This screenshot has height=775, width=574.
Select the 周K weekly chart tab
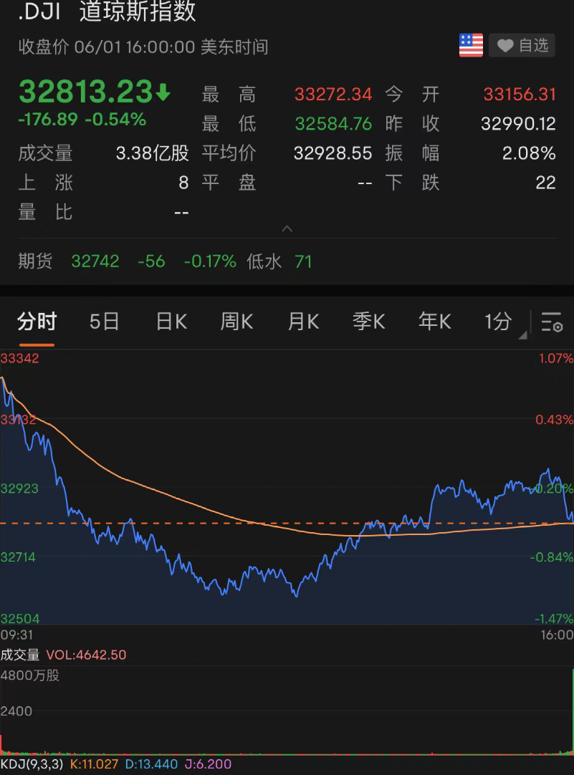(x=236, y=322)
